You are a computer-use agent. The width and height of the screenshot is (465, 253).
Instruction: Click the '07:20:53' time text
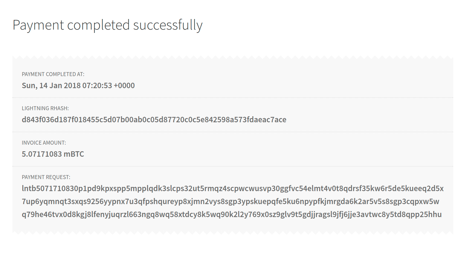pyautogui.click(x=97, y=86)
